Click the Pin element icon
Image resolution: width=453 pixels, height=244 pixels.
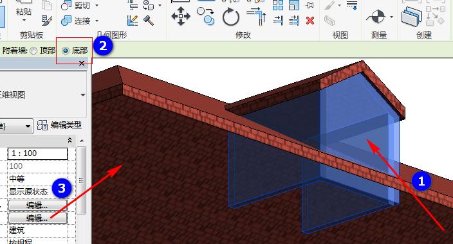point(310,5)
